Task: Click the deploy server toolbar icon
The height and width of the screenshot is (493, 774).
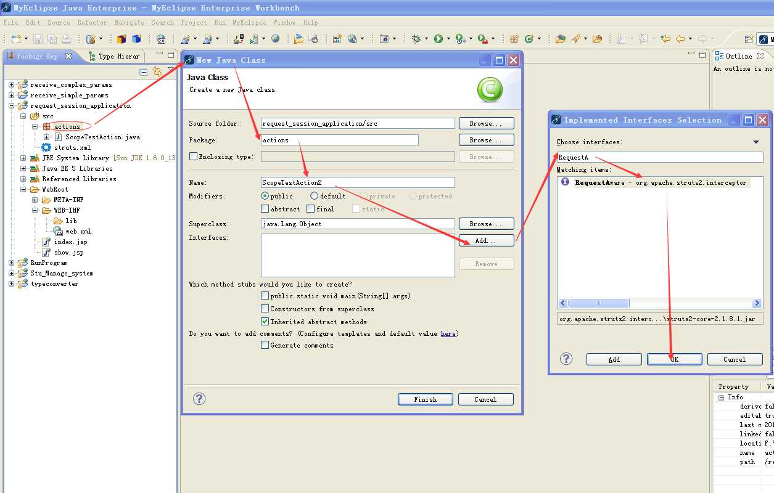Action: pyautogui.click(x=239, y=39)
